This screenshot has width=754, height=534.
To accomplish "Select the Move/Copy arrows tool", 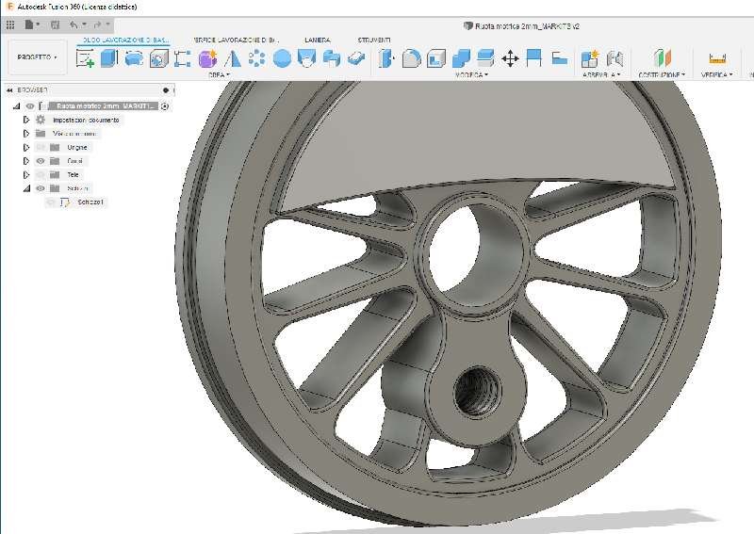I will (x=510, y=58).
